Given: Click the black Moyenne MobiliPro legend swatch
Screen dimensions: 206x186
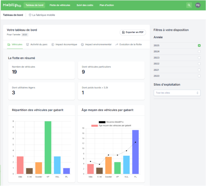Looking at the screenshot, I should (x=102, y=122).
